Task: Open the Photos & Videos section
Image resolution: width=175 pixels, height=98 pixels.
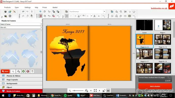Action: tap(21, 76)
